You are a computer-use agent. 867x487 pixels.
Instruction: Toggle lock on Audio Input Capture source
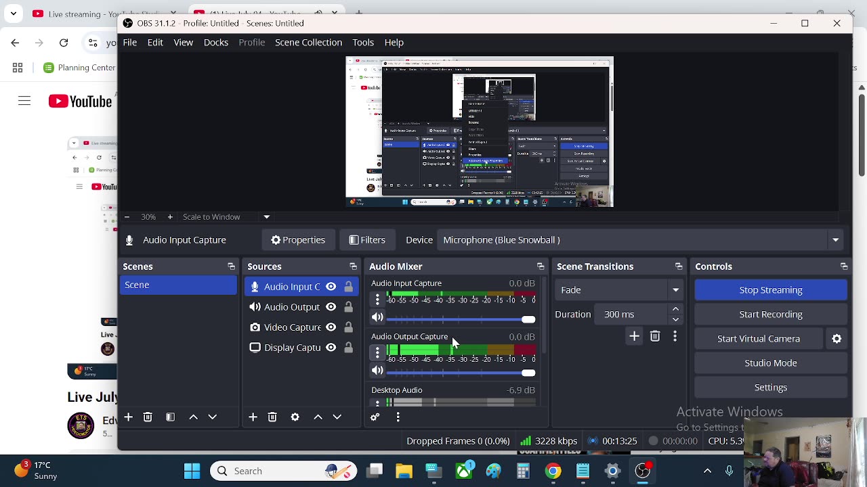tap(348, 287)
